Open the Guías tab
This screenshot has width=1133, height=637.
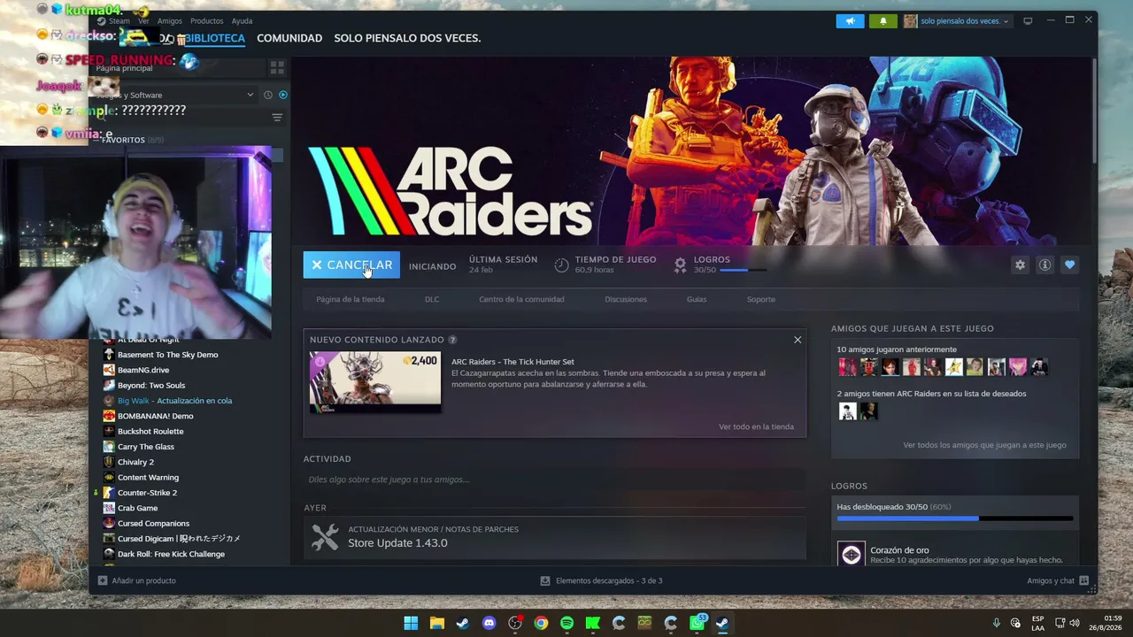click(x=697, y=299)
